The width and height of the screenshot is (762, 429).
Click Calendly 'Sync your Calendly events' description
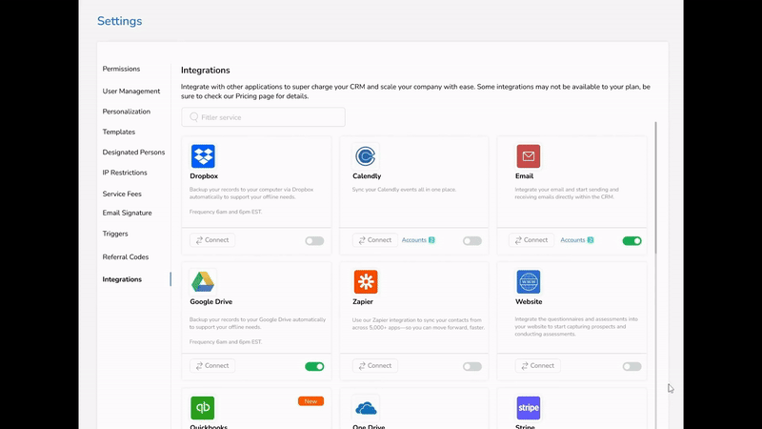coord(404,190)
